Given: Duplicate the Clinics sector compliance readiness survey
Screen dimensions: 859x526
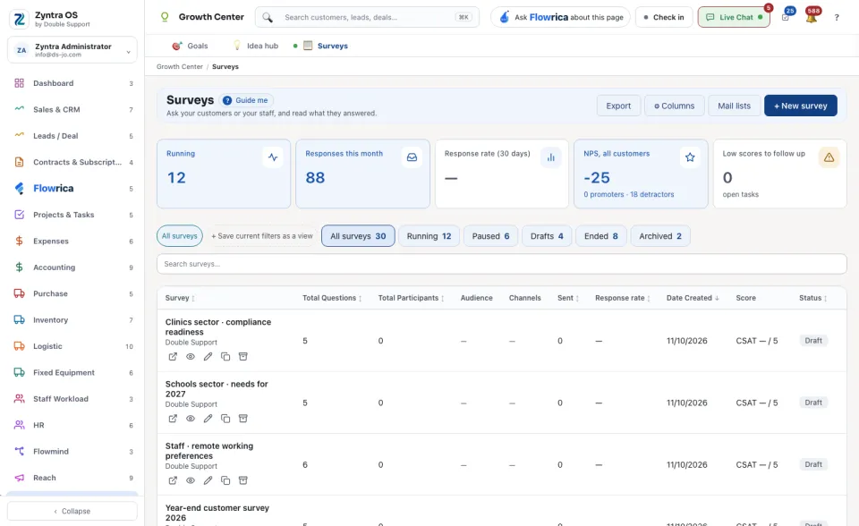Looking at the screenshot, I should coord(225,357).
